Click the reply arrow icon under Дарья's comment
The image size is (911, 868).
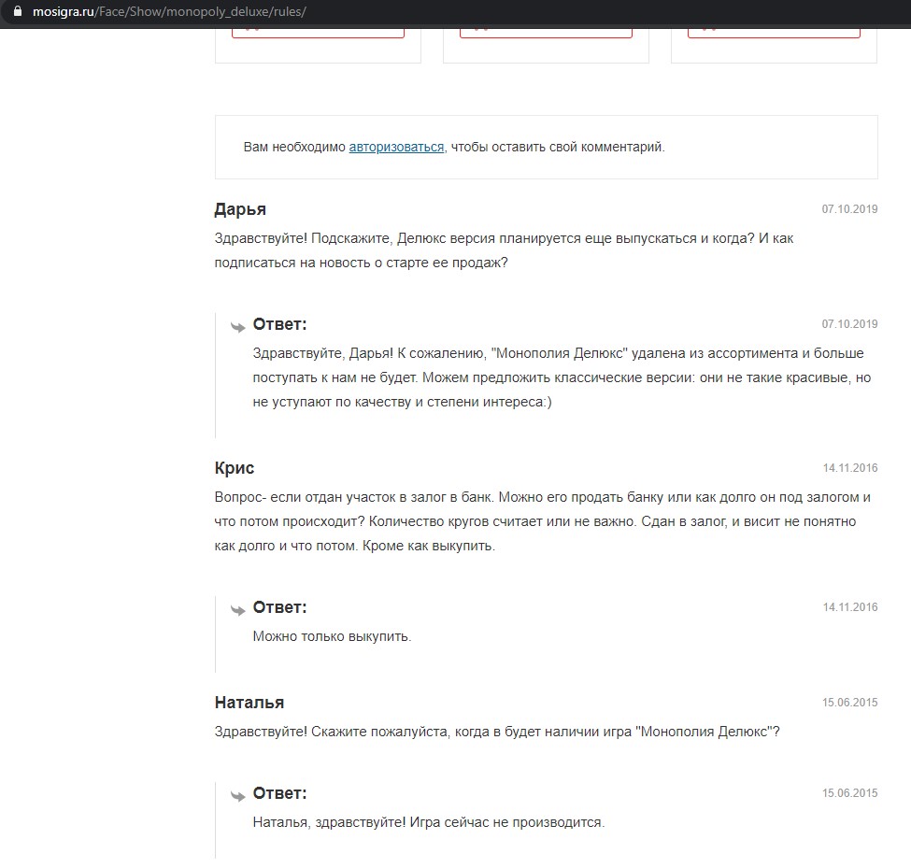238,326
